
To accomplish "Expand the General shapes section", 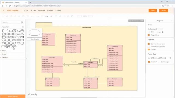I will click(x=5, y=57).
